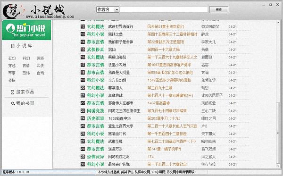
Task: Click author 三心二缺 in row 23
Action: tap(208, 111)
